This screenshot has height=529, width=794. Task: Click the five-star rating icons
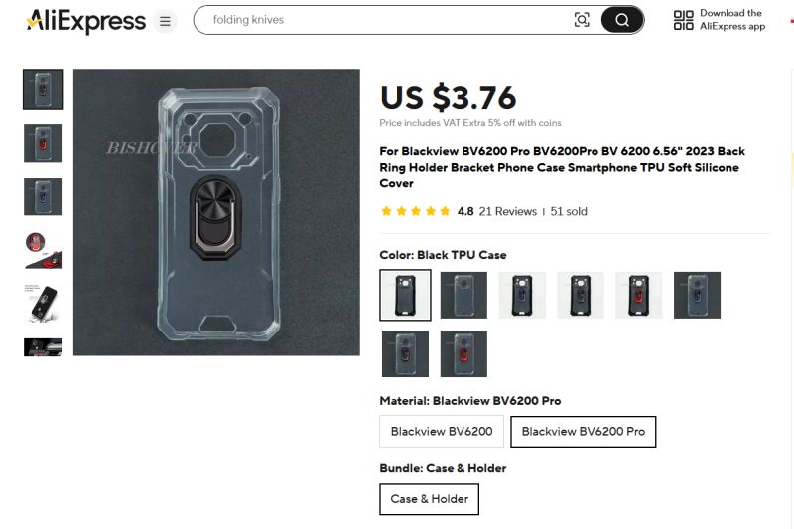[415, 211]
